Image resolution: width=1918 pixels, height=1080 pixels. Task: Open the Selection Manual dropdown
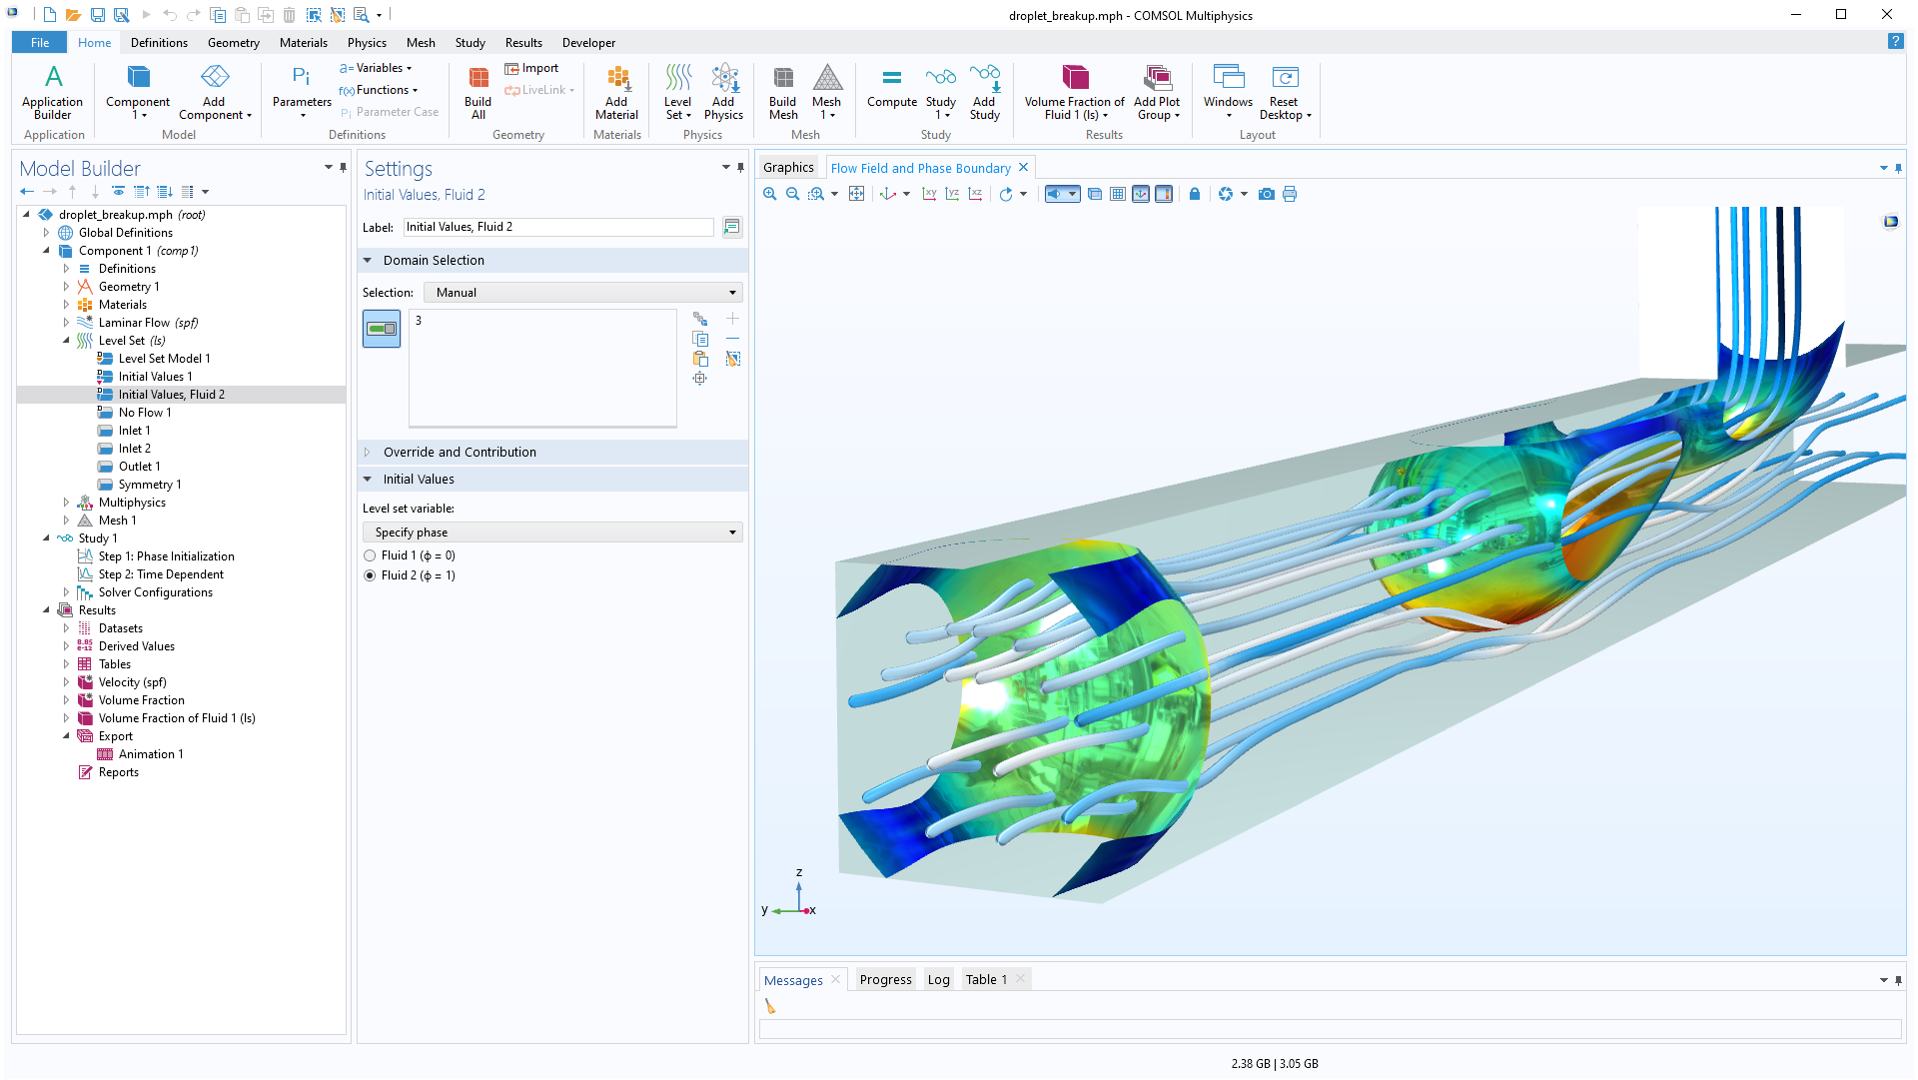coord(583,293)
